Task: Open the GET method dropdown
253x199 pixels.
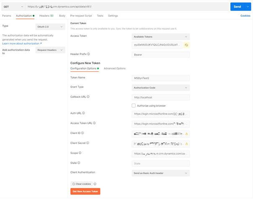Action: pyautogui.click(x=12, y=7)
